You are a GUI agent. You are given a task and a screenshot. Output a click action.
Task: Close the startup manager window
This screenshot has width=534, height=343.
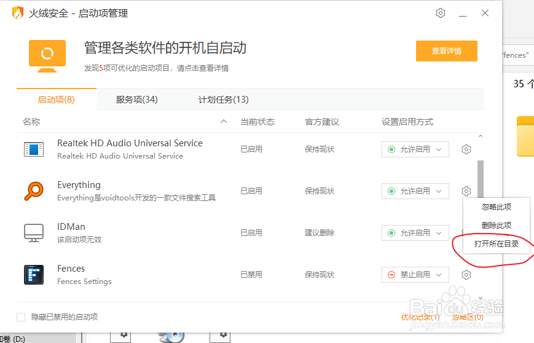click(485, 13)
